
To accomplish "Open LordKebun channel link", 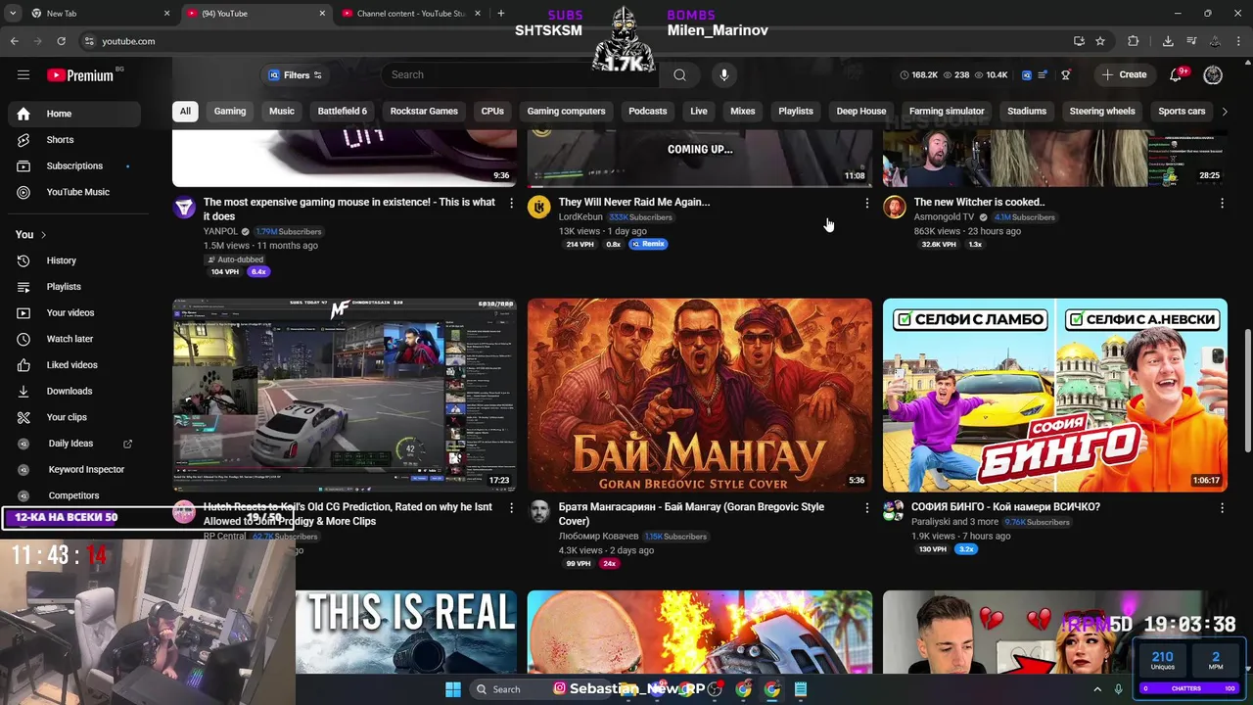I will point(580,217).
